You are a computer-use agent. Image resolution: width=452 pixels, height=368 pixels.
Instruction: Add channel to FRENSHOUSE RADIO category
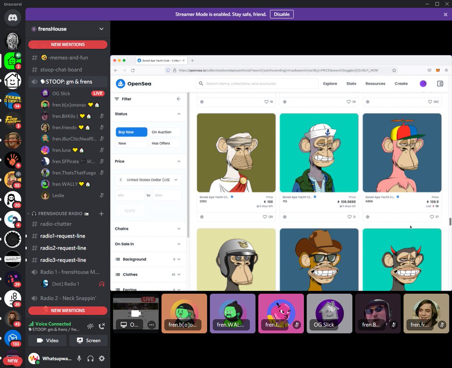(x=101, y=214)
